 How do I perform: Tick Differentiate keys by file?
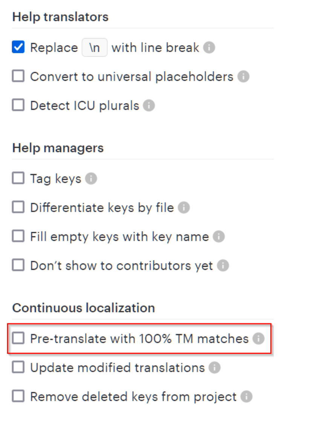click(x=18, y=207)
